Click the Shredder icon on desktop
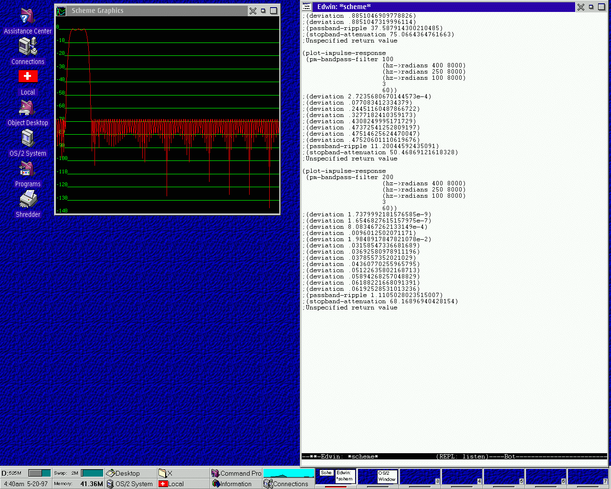 tap(28, 200)
